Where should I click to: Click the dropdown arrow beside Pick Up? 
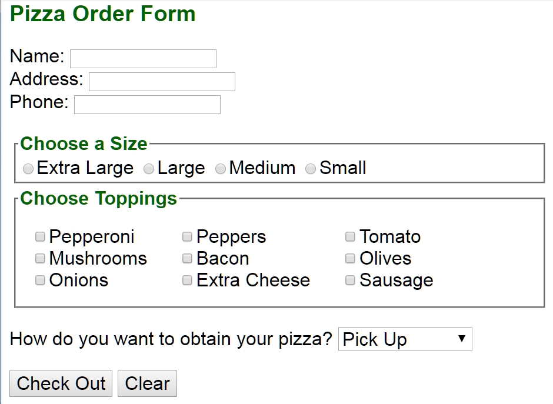[x=461, y=339]
